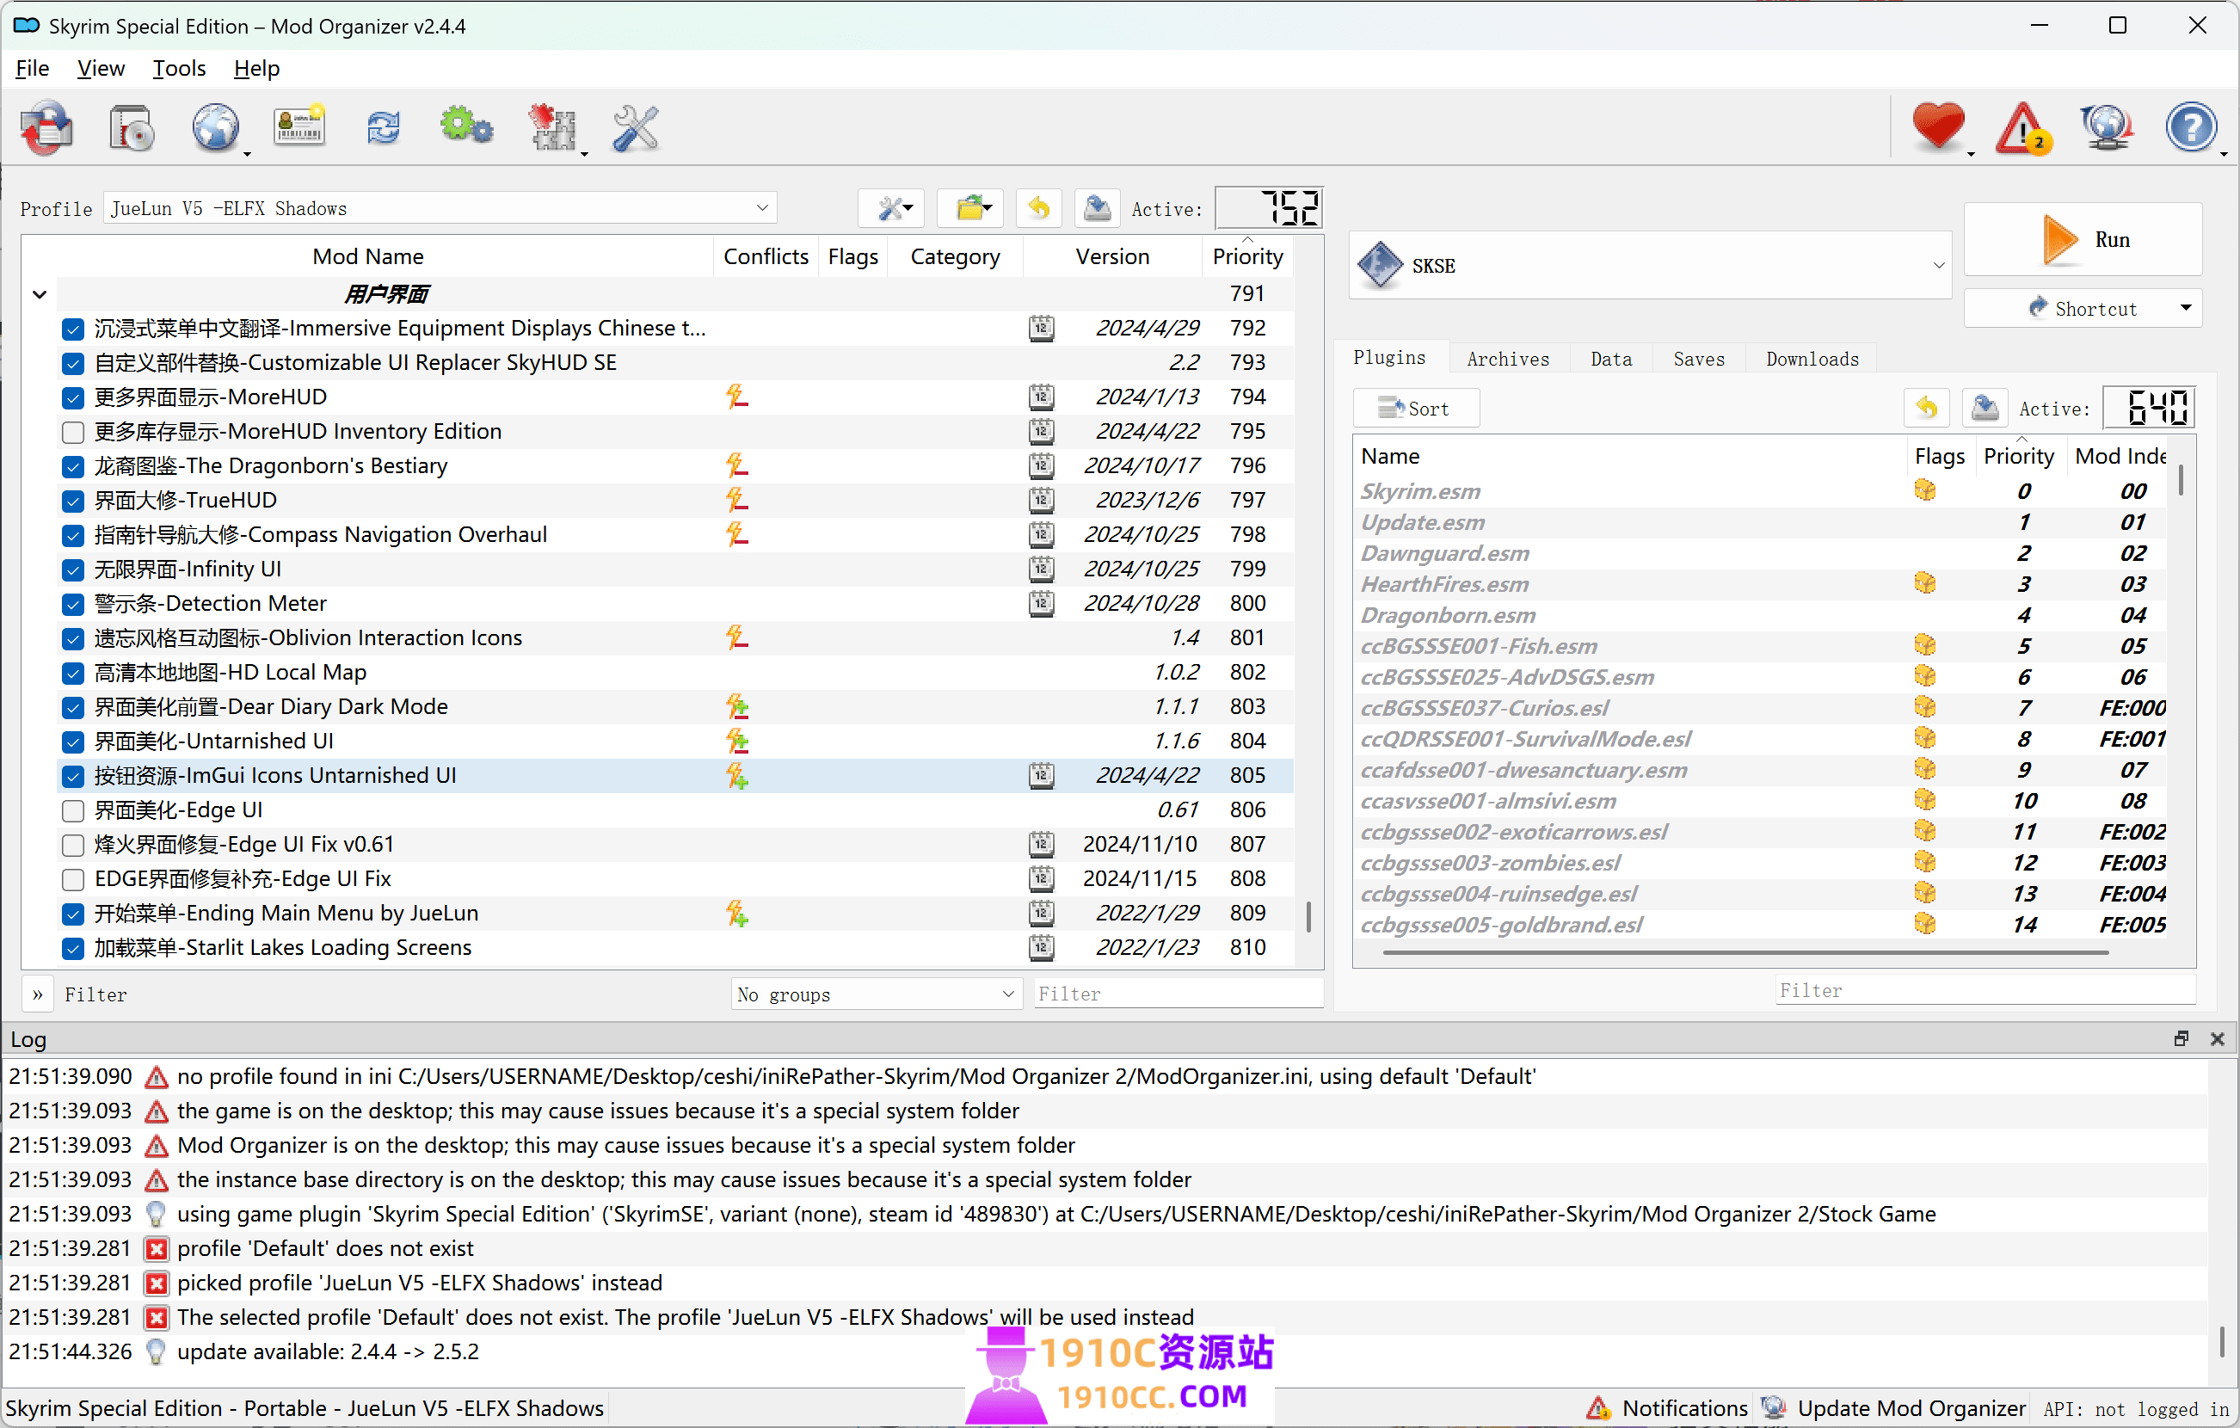Uncheck the TrueHUD mod checkbox

pyautogui.click(x=72, y=502)
